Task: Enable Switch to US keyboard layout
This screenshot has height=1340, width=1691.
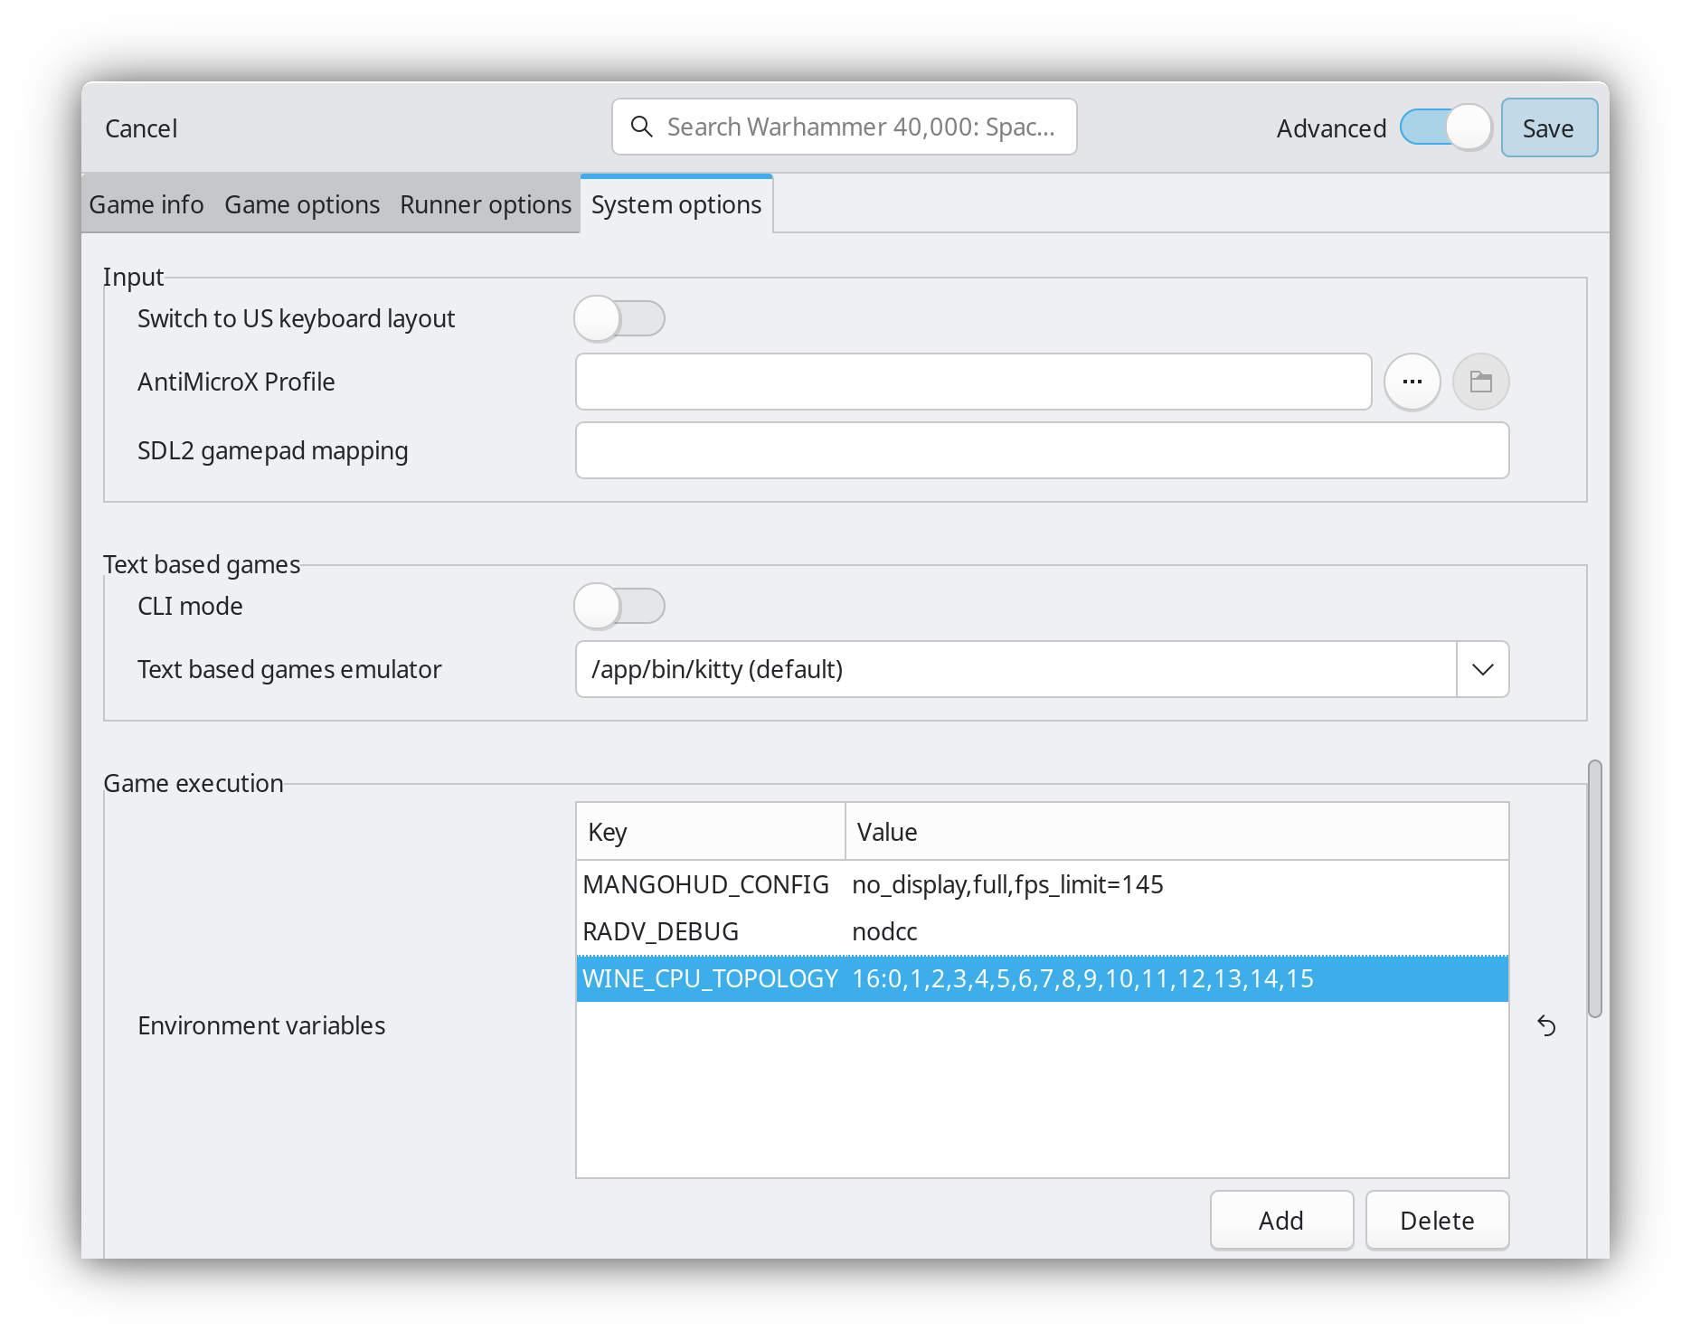Action: [x=619, y=318]
